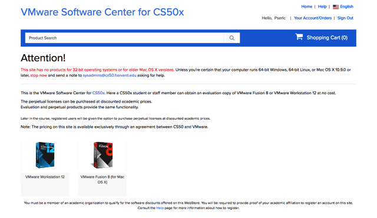Click the US flag language icon
This screenshot has height=218, width=377.
tap(336, 6)
